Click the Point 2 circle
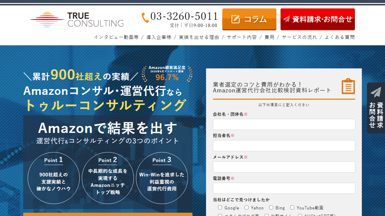385x216 pixels. coord(108,178)
